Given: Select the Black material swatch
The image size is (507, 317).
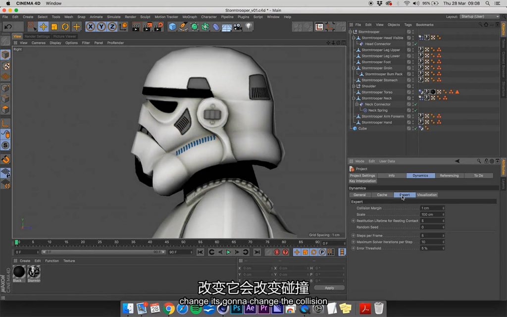Looking at the screenshot, I should [x=19, y=271].
